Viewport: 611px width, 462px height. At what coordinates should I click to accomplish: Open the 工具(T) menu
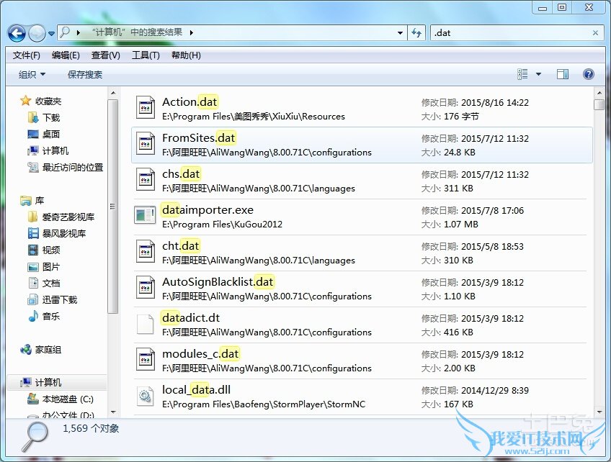[146, 55]
